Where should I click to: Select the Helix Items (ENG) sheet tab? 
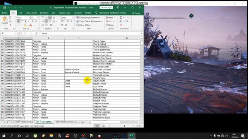pyautogui.click(x=24, y=122)
